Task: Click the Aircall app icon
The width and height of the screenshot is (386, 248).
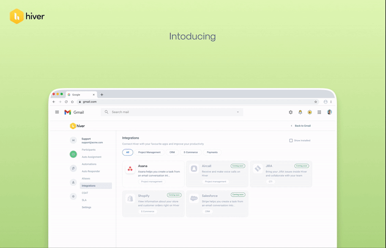Action: point(194,169)
